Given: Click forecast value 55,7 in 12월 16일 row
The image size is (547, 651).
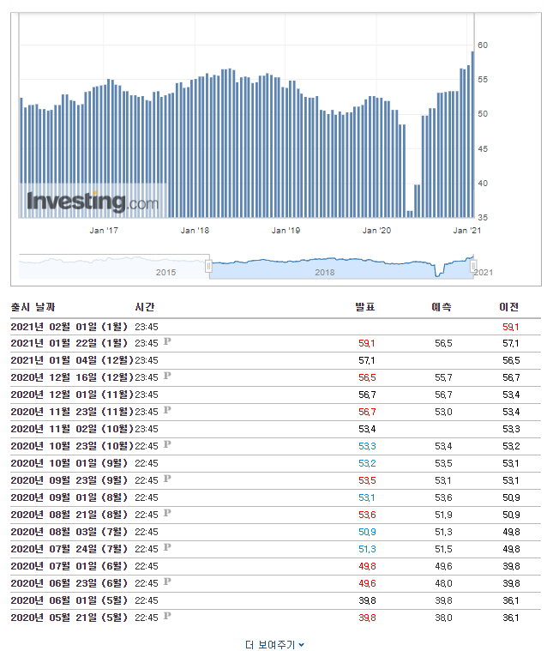Looking at the screenshot, I should [x=443, y=377].
